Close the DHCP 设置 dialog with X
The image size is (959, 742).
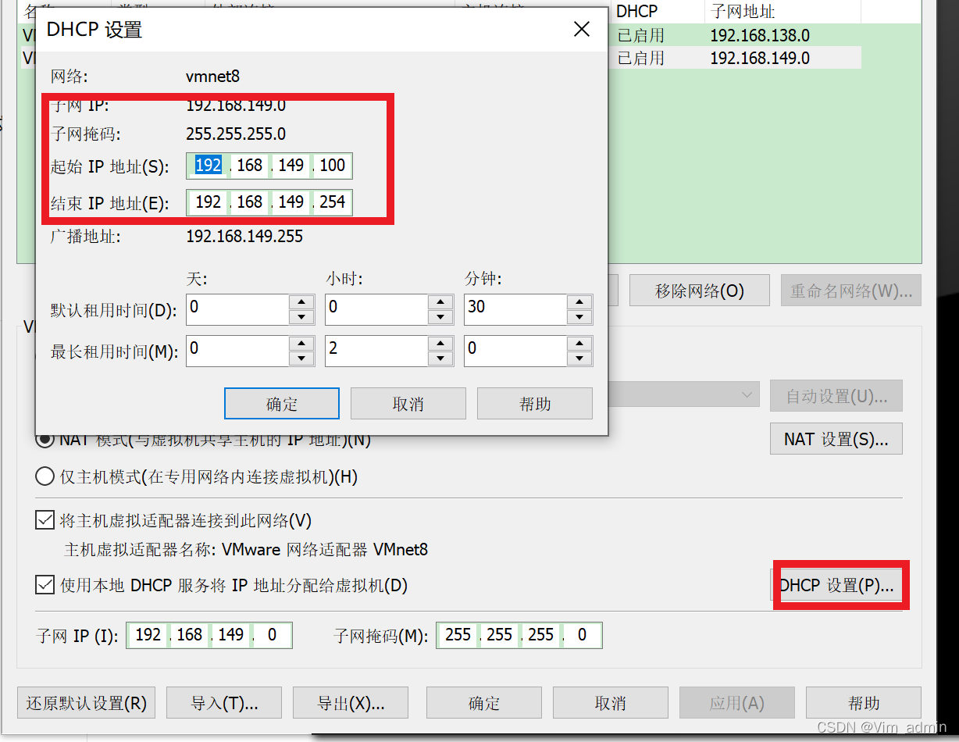click(x=582, y=30)
